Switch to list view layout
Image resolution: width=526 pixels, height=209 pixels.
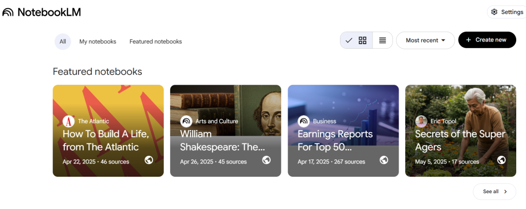click(x=383, y=40)
